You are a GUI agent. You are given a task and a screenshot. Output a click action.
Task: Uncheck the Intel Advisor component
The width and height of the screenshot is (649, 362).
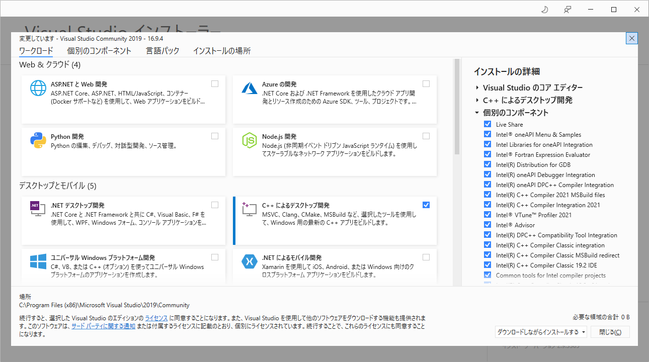click(487, 225)
